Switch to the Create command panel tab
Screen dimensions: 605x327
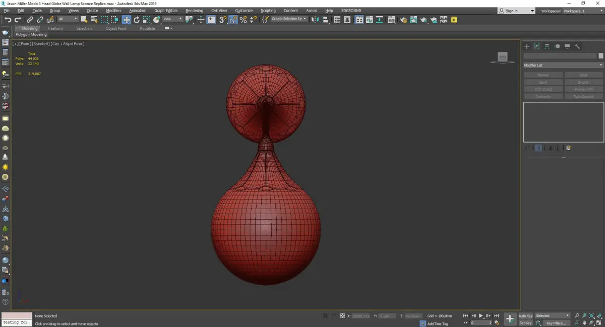tap(527, 46)
